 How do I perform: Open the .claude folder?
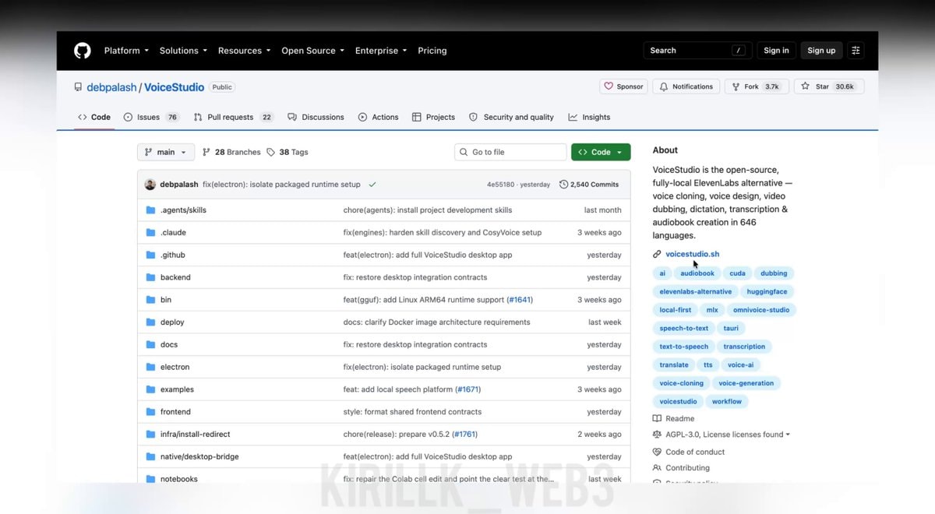[x=173, y=232]
